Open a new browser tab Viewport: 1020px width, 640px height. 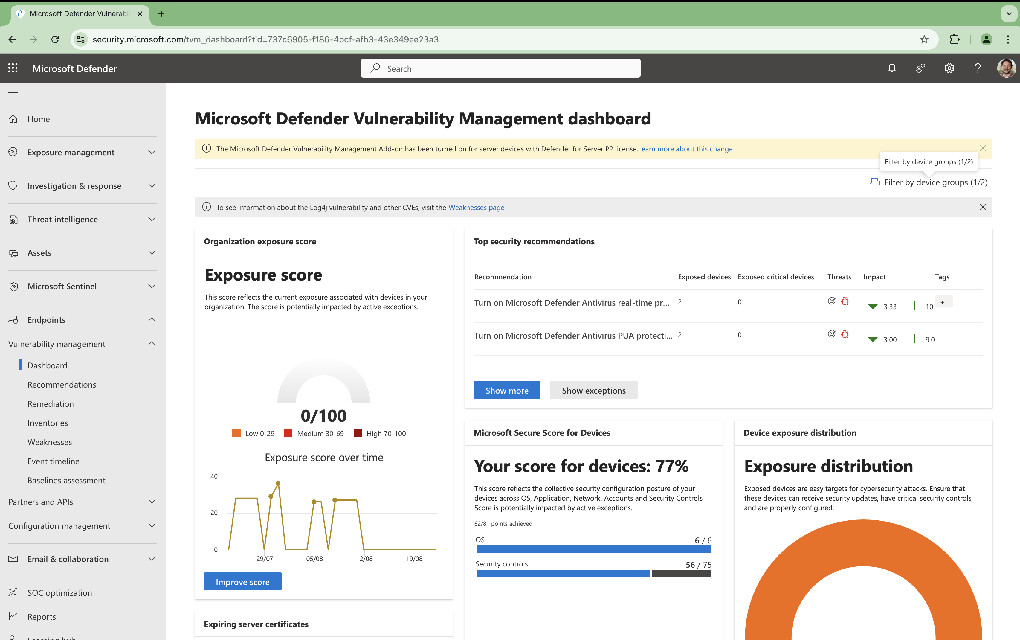(161, 14)
